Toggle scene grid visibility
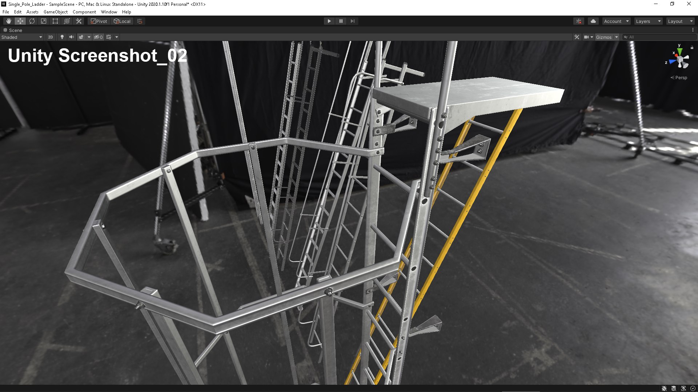 point(109,37)
